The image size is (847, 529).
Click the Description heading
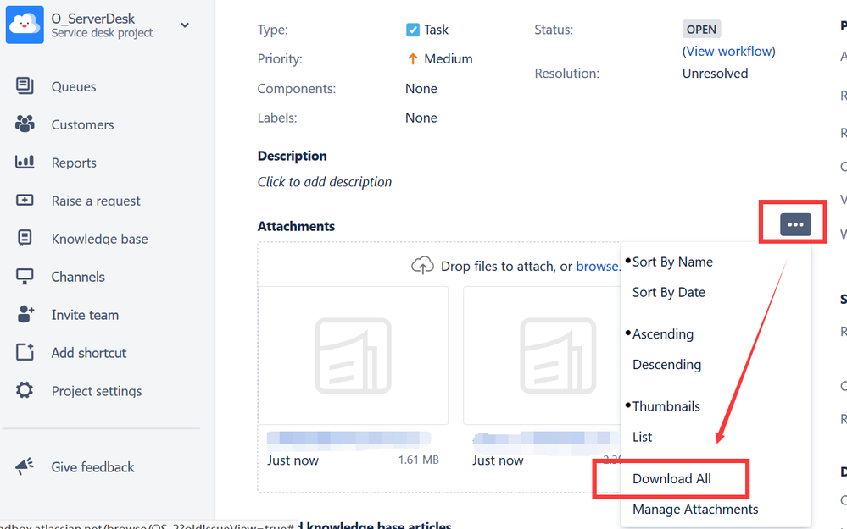[292, 156]
